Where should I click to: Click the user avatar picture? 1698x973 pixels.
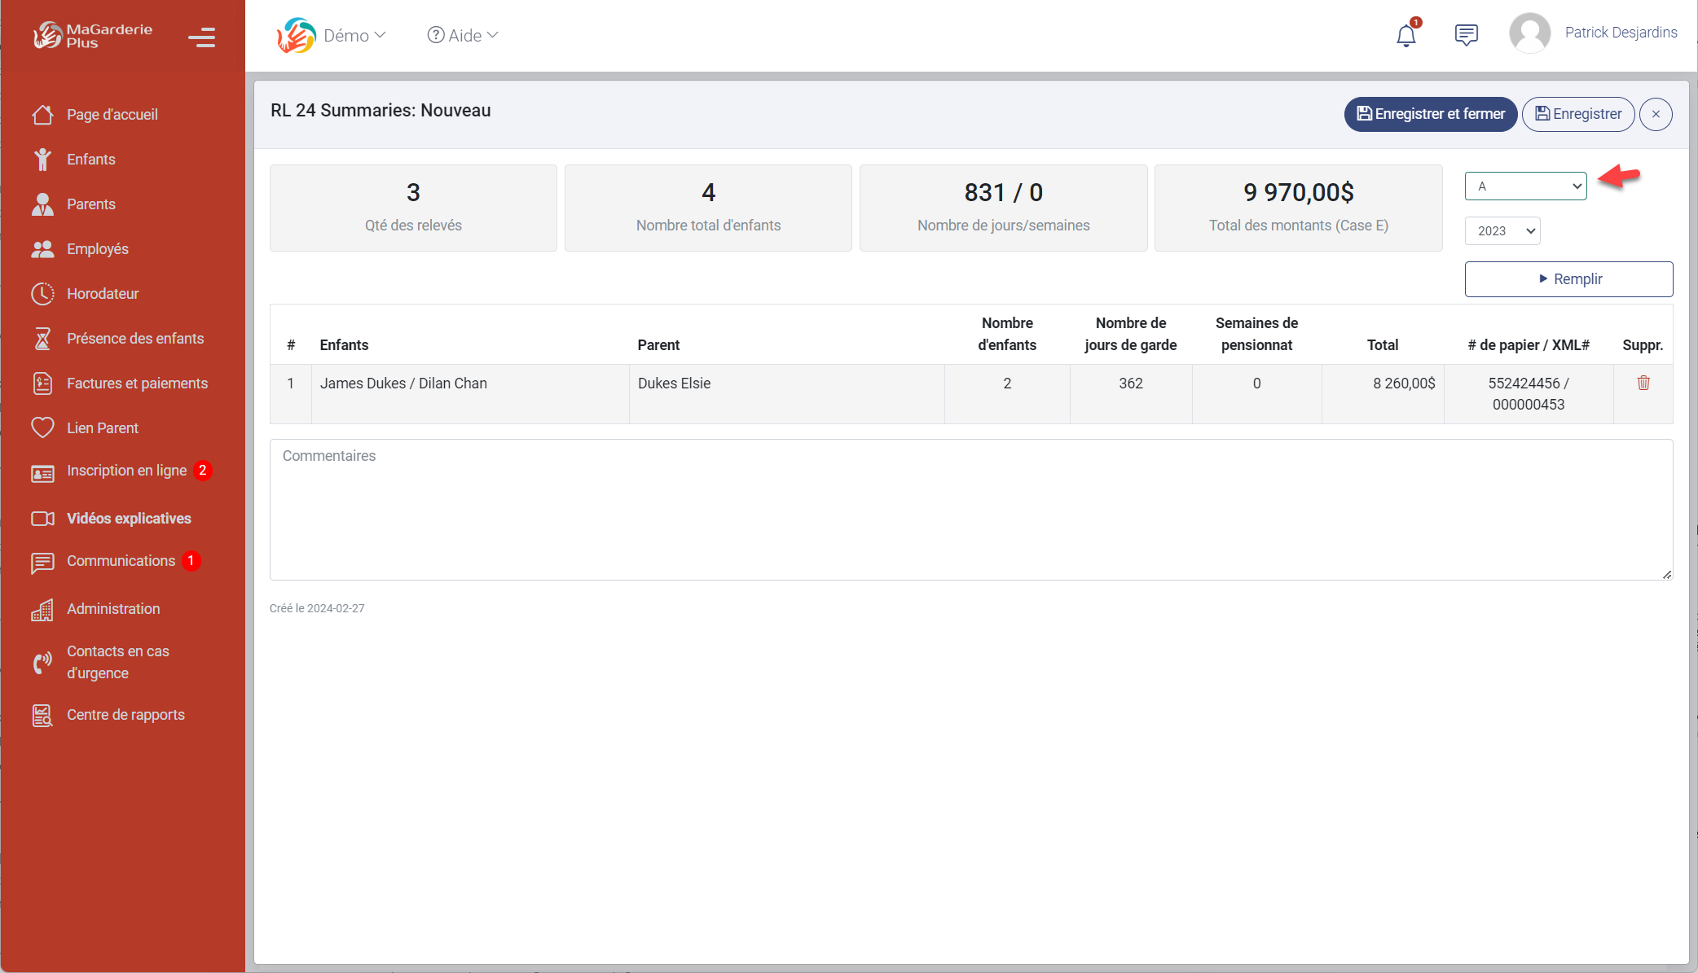(x=1529, y=33)
